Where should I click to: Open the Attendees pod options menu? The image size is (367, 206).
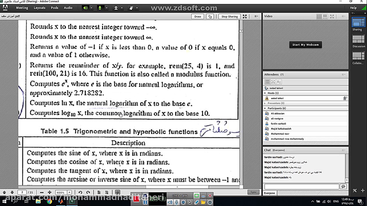[x=343, y=75]
